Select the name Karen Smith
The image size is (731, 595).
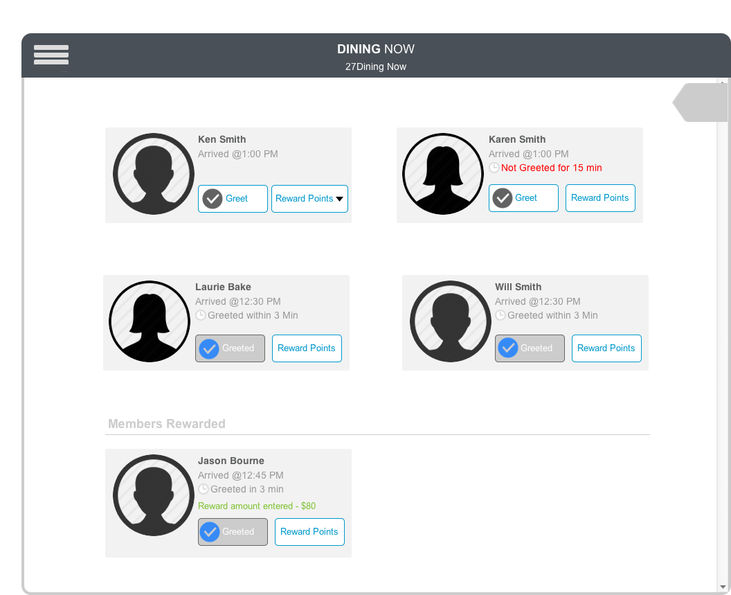click(517, 139)
